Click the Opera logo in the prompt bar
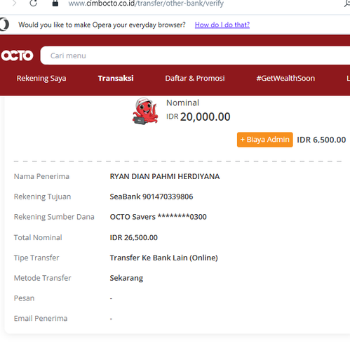This screenshot has height=351, width=350. click(x=4, y=25)
